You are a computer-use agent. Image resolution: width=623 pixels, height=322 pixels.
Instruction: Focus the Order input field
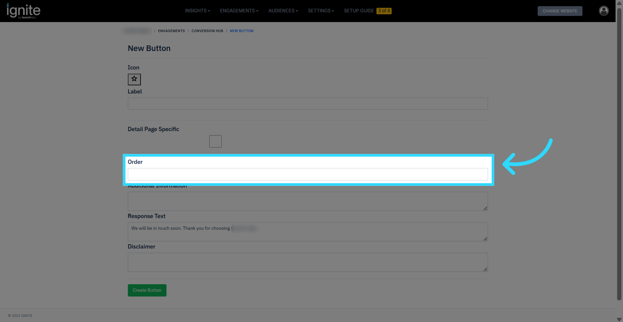(x=308, y=174)
